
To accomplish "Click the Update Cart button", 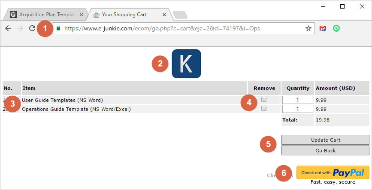I will coord(326,140).
